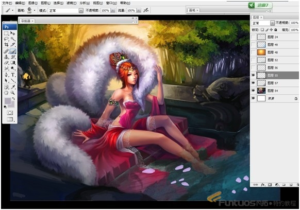Open the 帮助 menu
Screen dimensions: 300x210
[125, 3]
